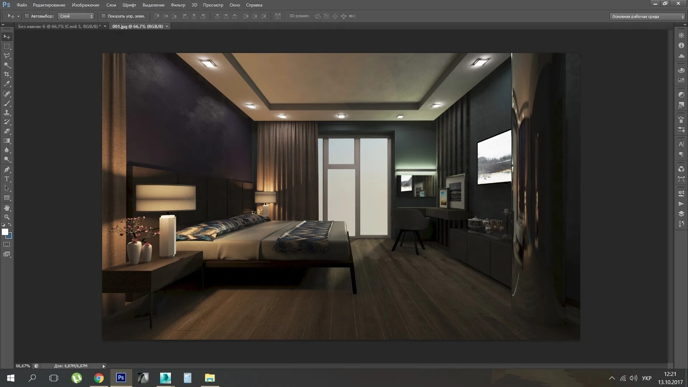Select the Gradient tool

(7, 141)
